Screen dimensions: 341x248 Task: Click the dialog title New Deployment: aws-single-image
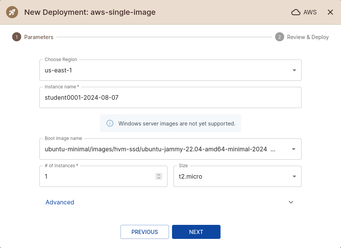pyautogui.click(x=90, y=12)
